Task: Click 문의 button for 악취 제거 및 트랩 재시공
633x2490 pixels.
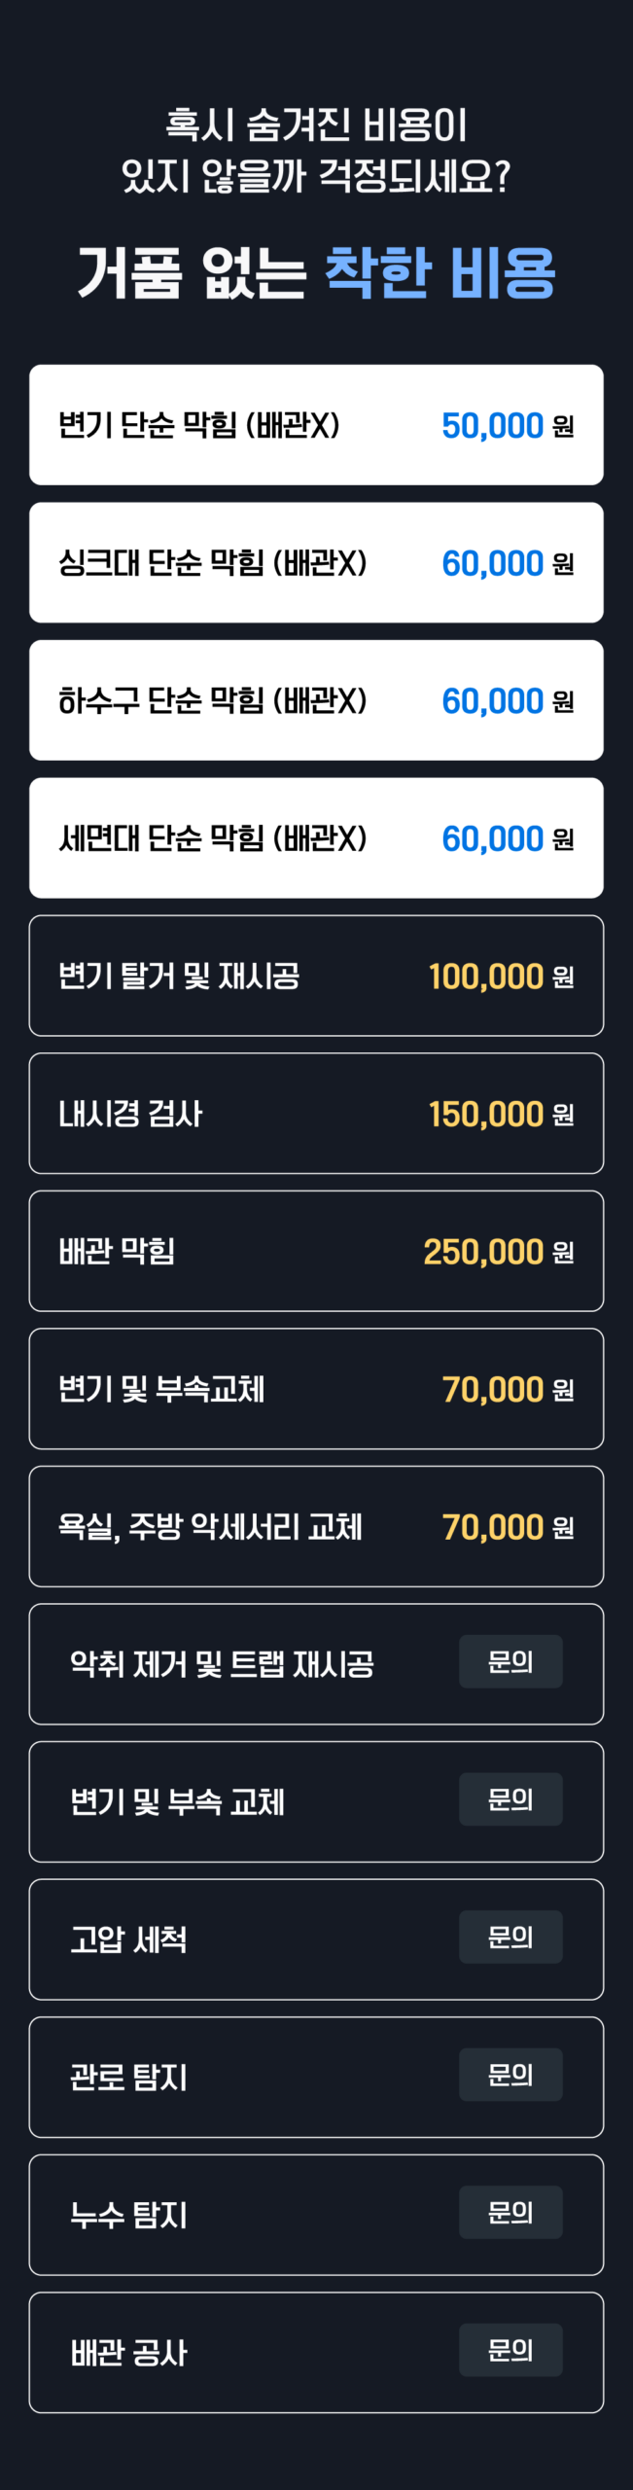Action: 510,1661
